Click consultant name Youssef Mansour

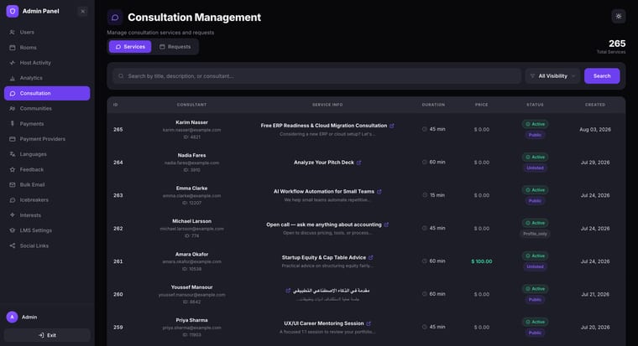point(191,287)
